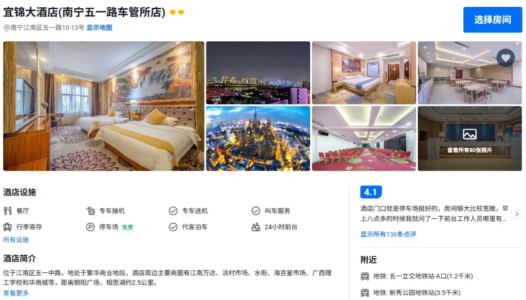Expand hotel intro via 查看更多
The height and width of the screenshot is (300, 526).
[16, 293]
